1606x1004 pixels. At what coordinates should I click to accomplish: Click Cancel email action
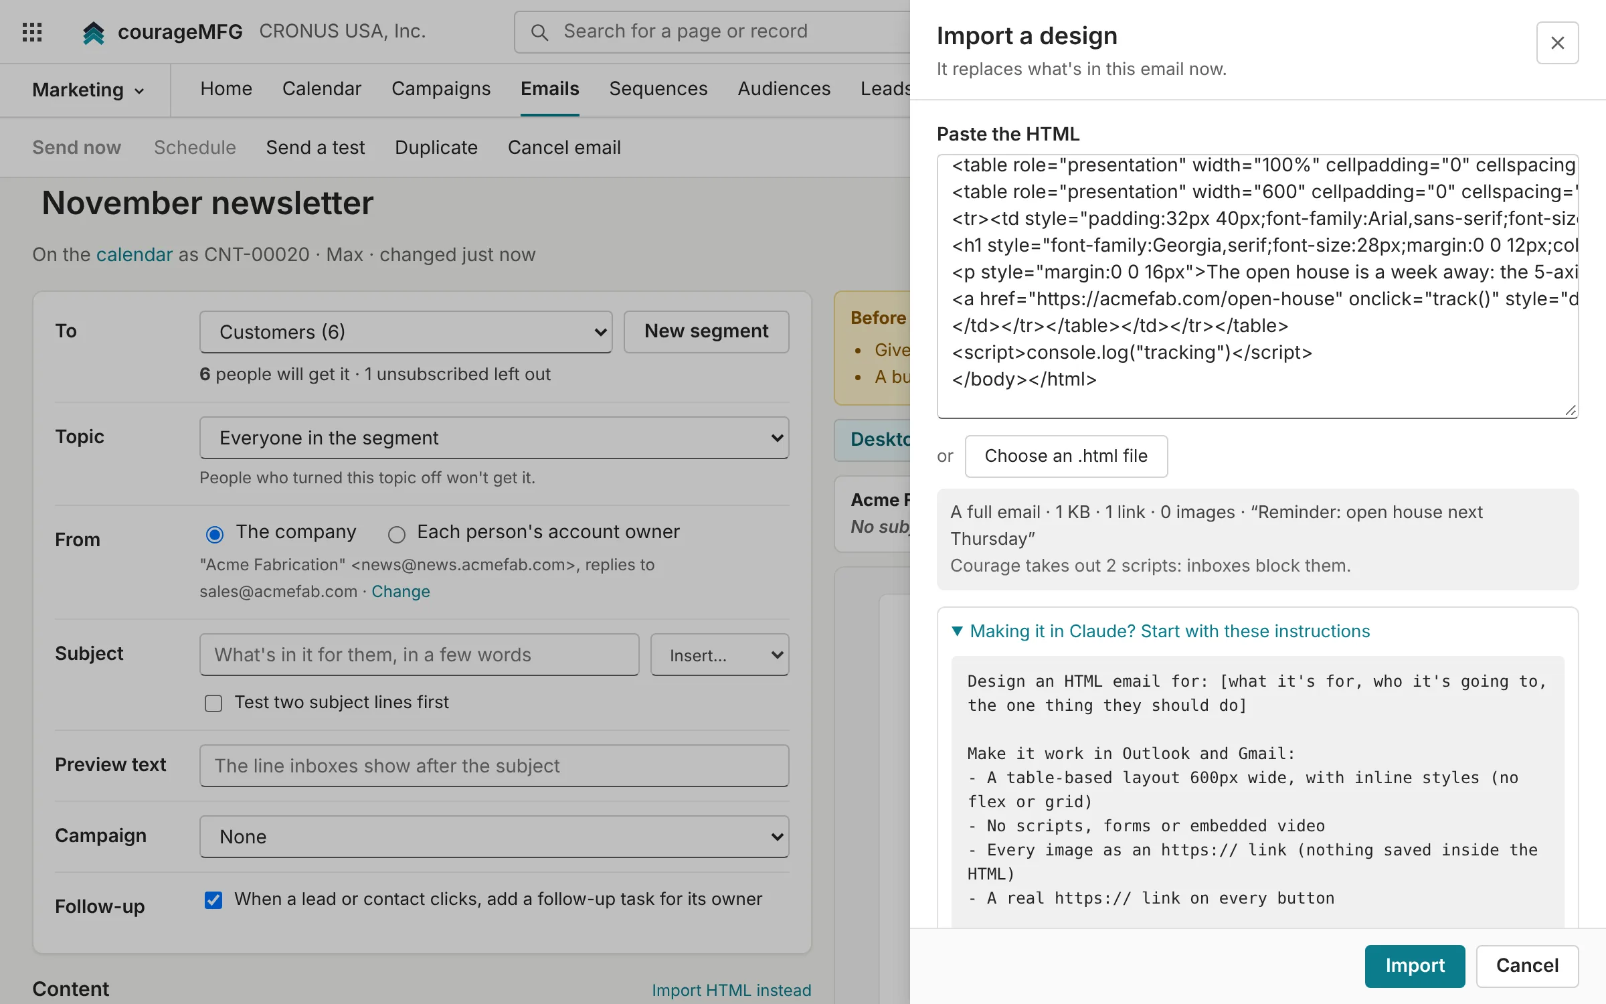564,147
